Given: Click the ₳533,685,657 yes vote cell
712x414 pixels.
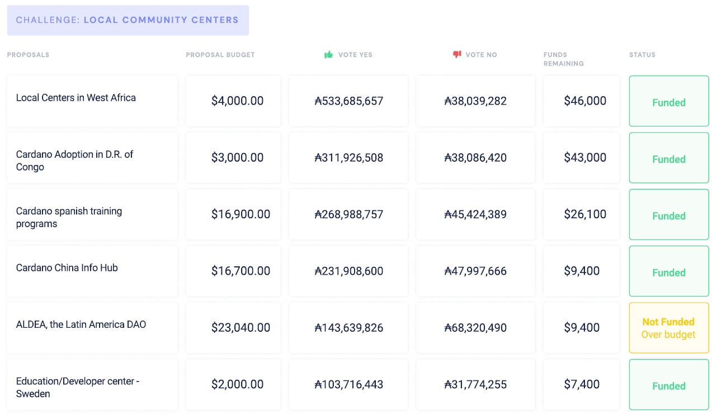Looking at the screenshot, I should 349,101.
